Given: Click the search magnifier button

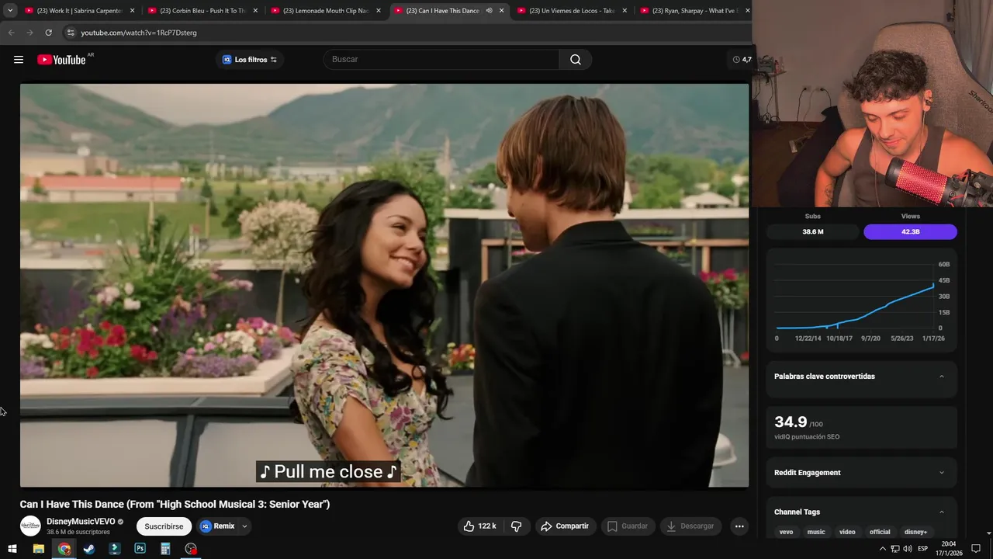Looking at the screenshot, I should click(x=576, y=60).
